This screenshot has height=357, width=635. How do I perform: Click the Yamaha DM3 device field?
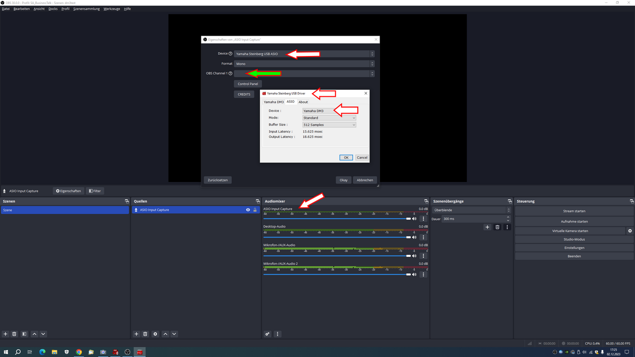(329, 111)
